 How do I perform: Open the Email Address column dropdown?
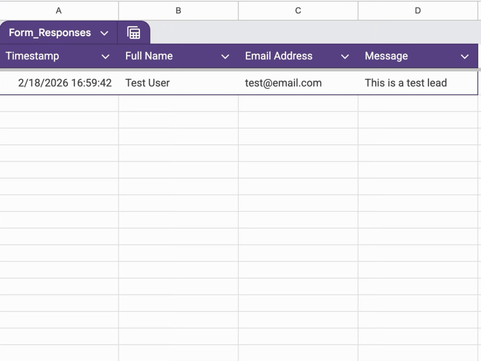click(x=345, y=56)
